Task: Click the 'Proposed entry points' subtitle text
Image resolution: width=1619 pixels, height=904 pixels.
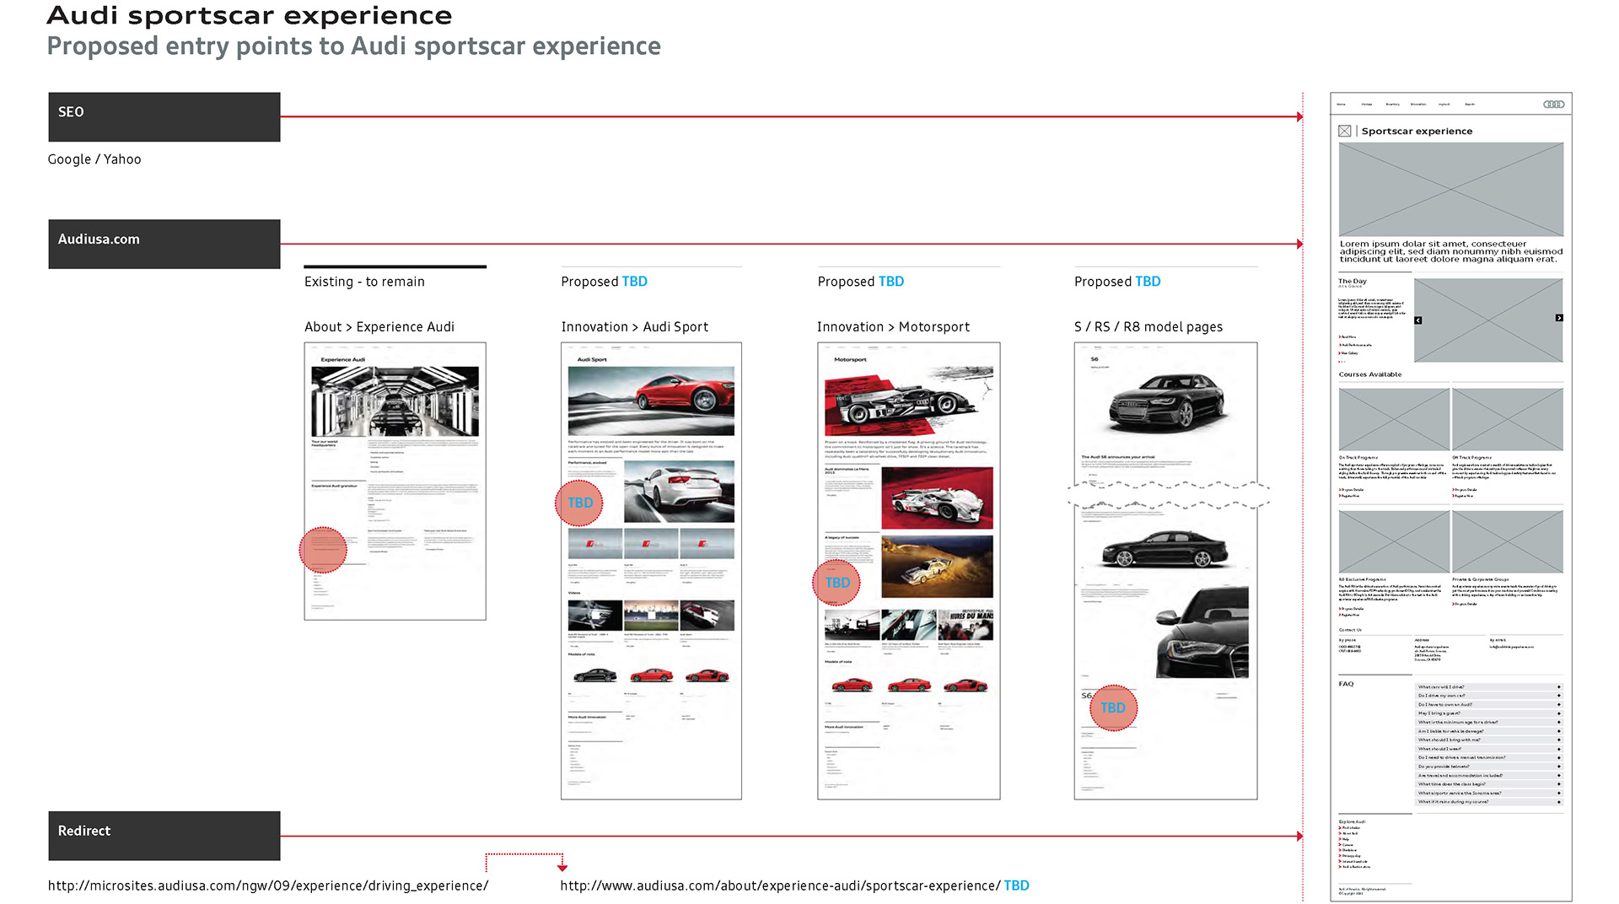Action: (x=353, y=46)
